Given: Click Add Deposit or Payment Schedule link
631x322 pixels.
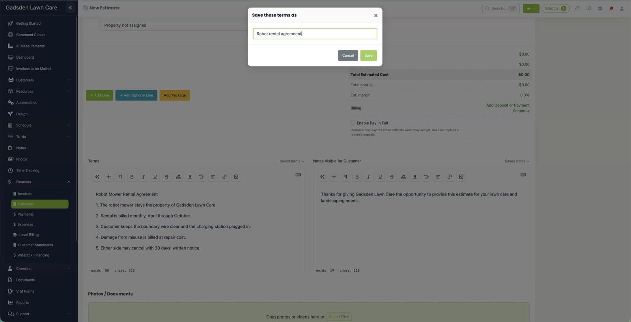Looking at the screenshot, I should [508, 108].
